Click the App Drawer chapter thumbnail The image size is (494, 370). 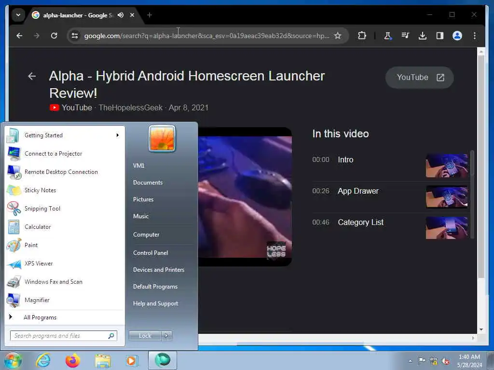click(447, 197)
